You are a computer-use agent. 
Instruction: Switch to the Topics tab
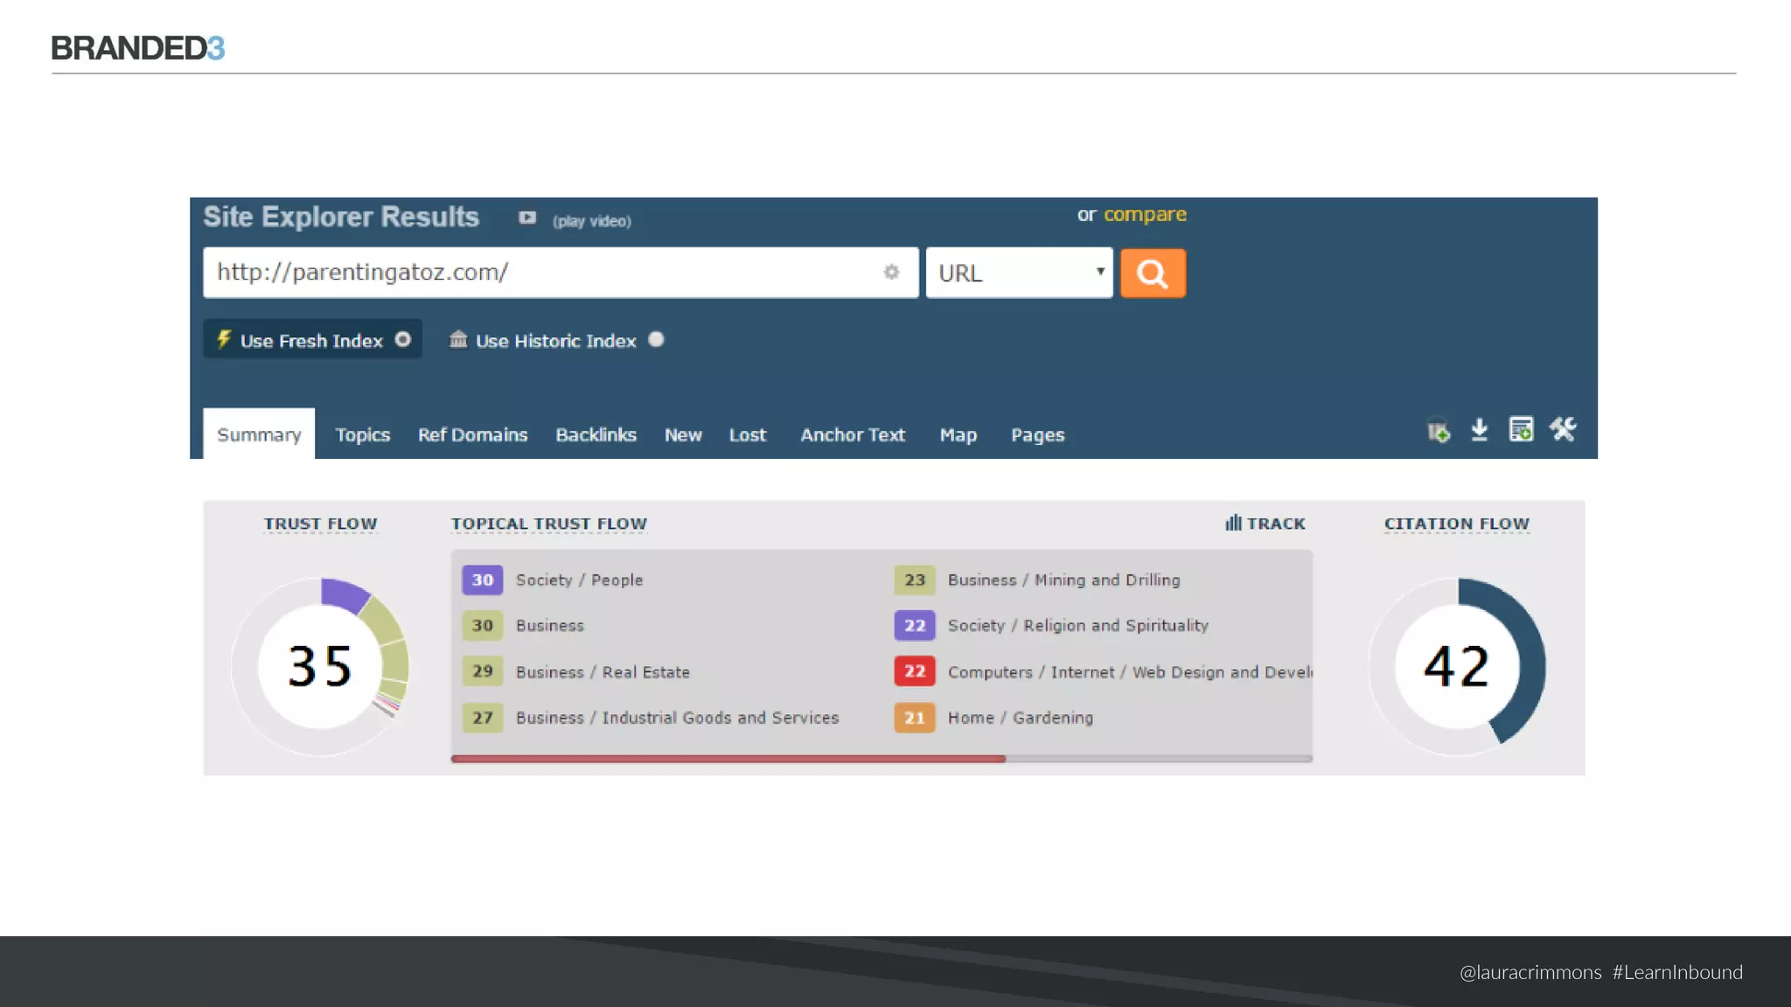click(x=362, y=434)
